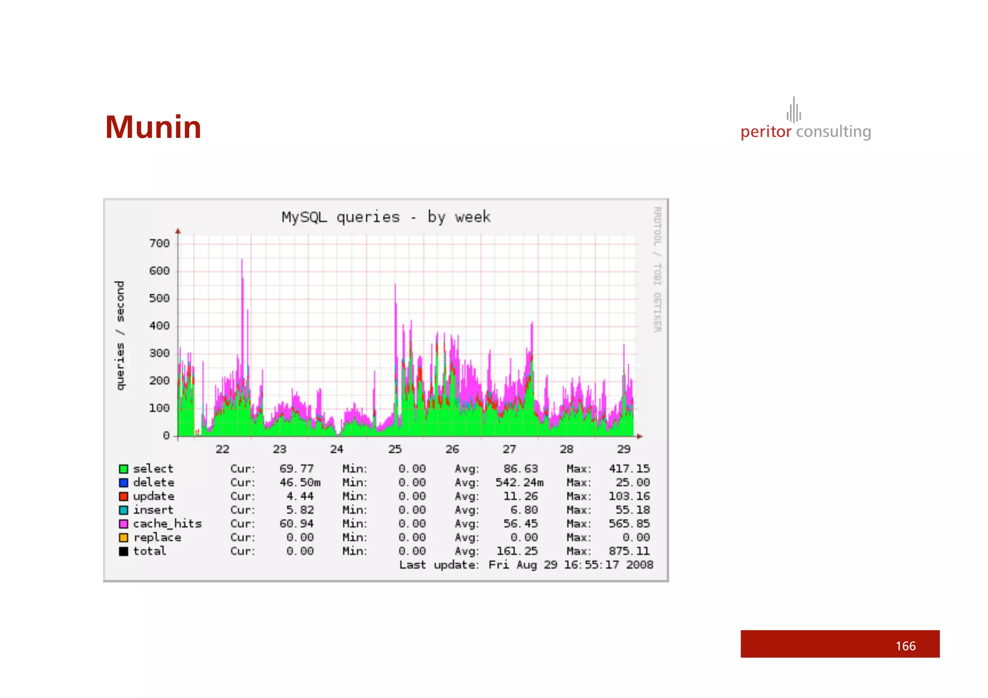
Task: Click update's Cur value 4.44
Action: pyautogui.click(x=300, y=496)
